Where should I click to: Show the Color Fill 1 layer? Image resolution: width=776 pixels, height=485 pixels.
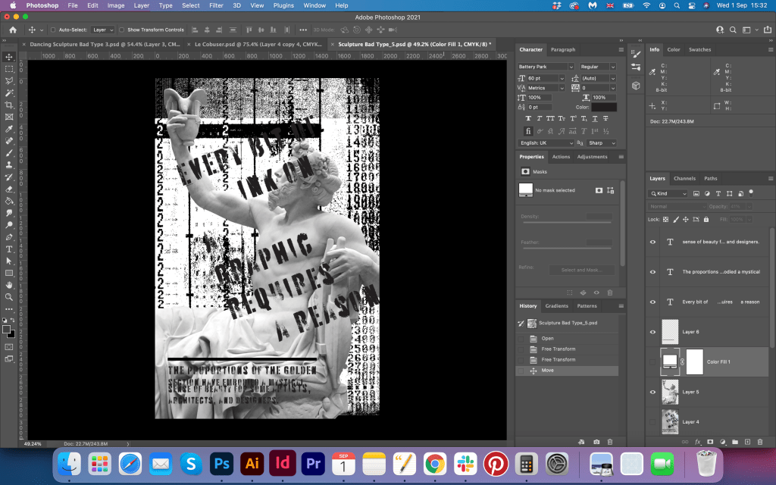click(652, 361)
